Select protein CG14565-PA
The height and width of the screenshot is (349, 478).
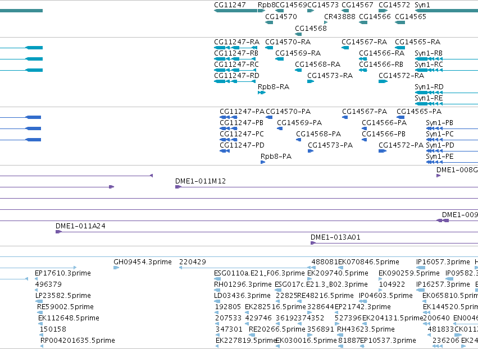(419, 112)
